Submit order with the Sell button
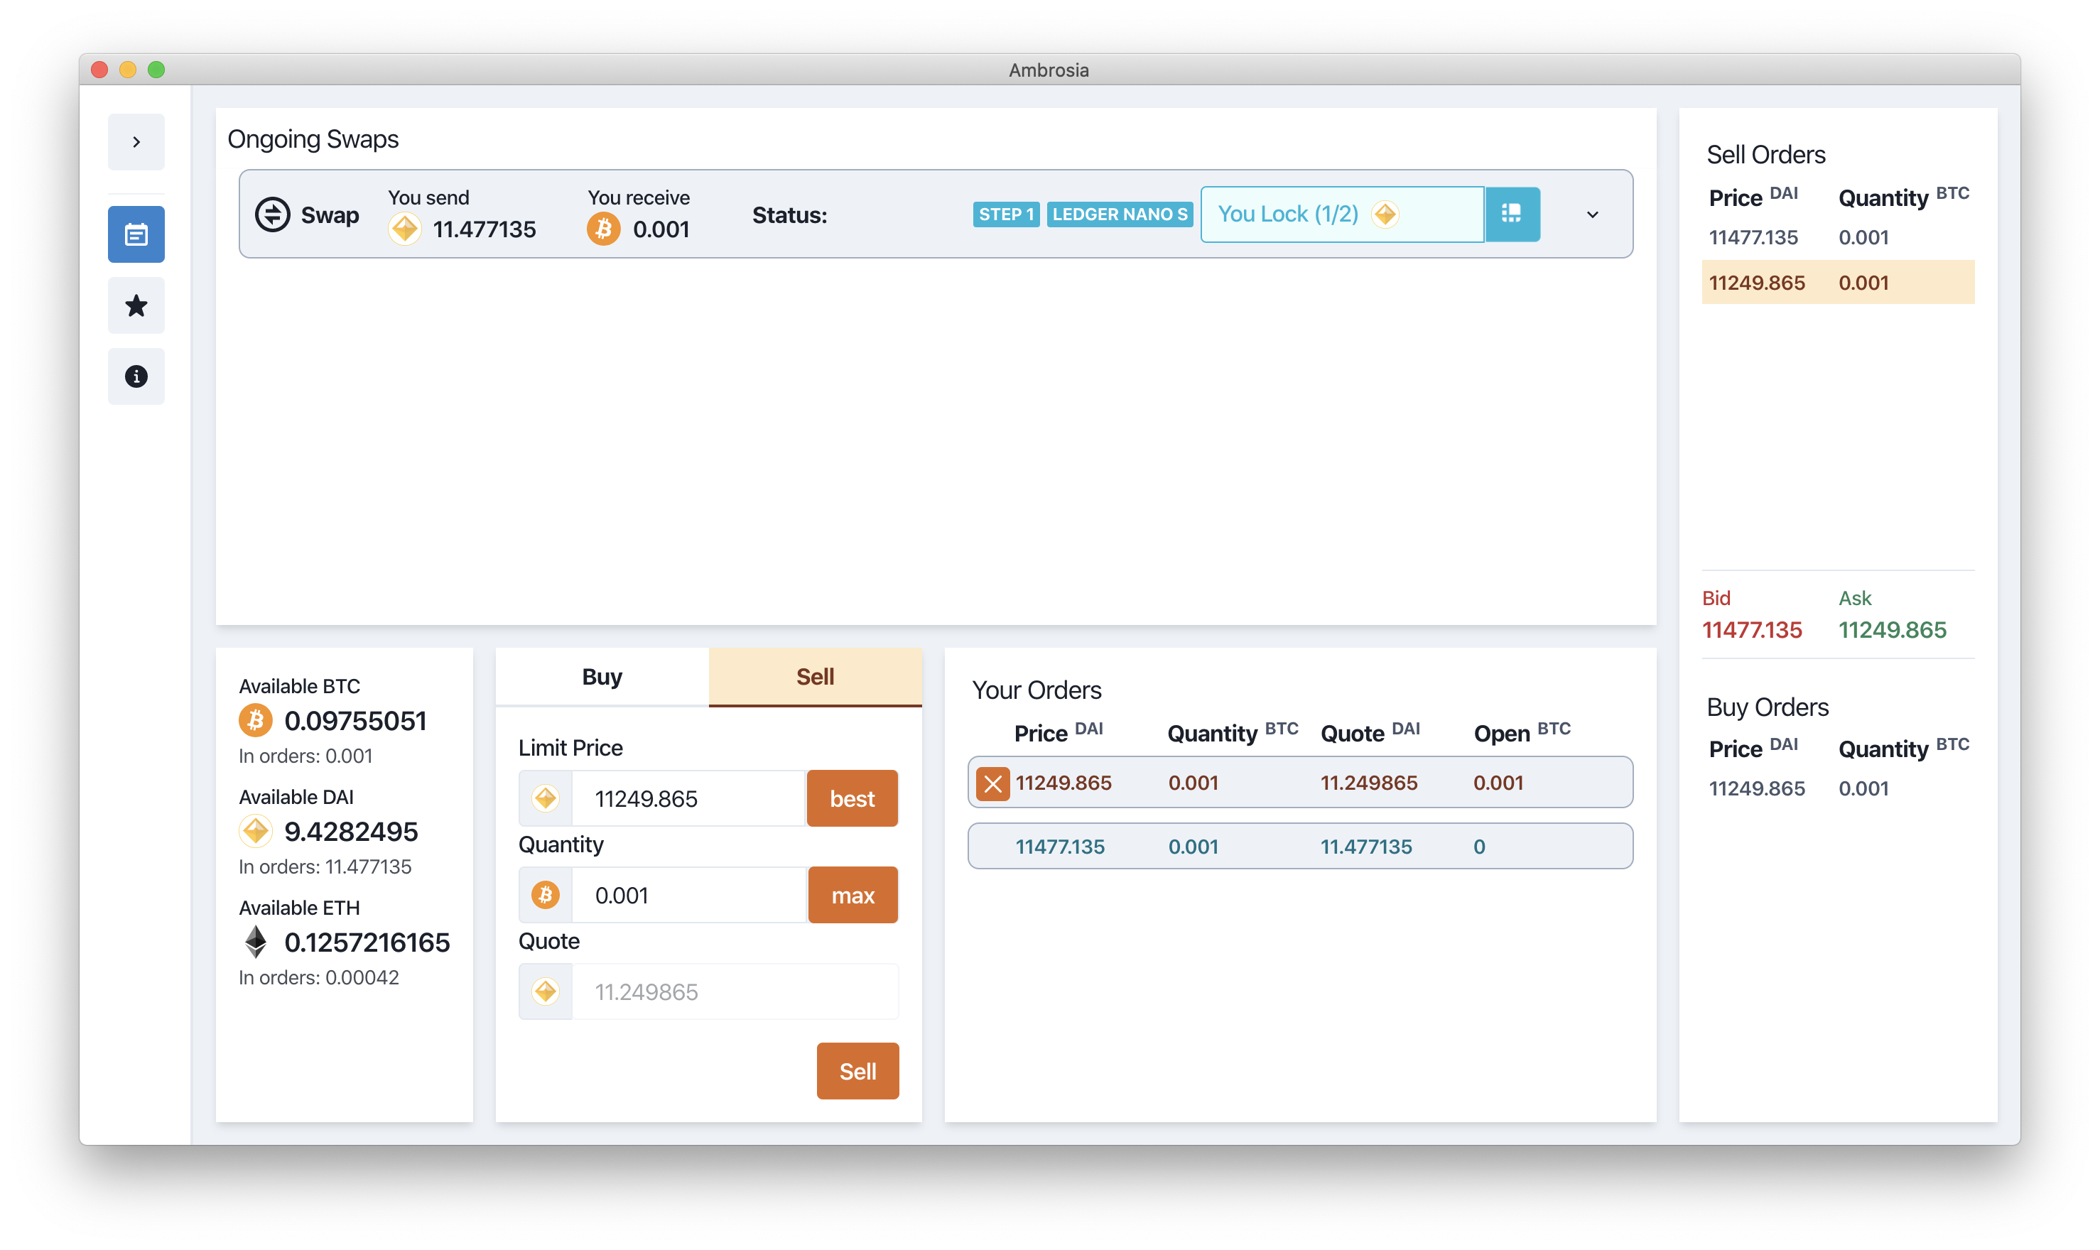 [857, 1070]
